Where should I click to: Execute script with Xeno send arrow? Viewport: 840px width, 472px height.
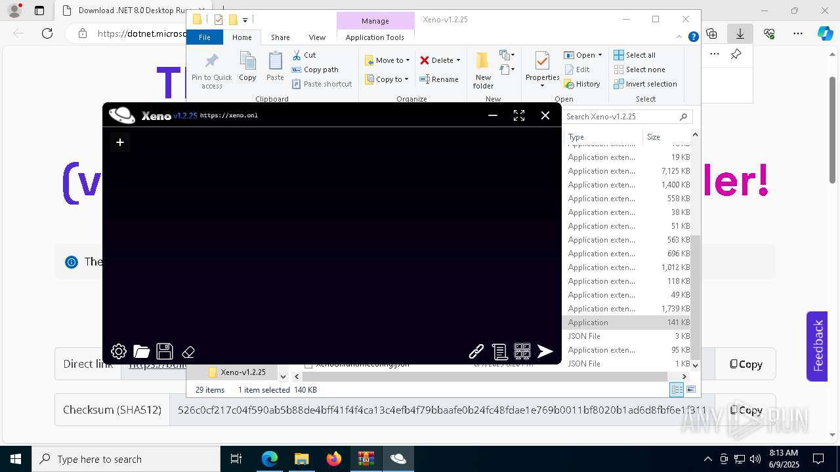(545, 351)
